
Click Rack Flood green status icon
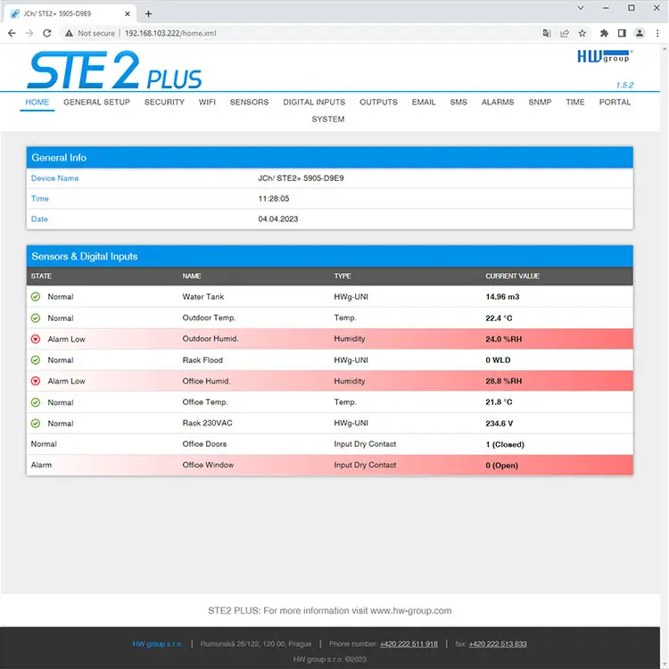coord(36,360)
